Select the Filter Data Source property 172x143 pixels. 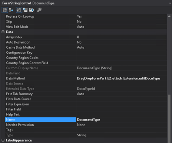tap(19, 99)
